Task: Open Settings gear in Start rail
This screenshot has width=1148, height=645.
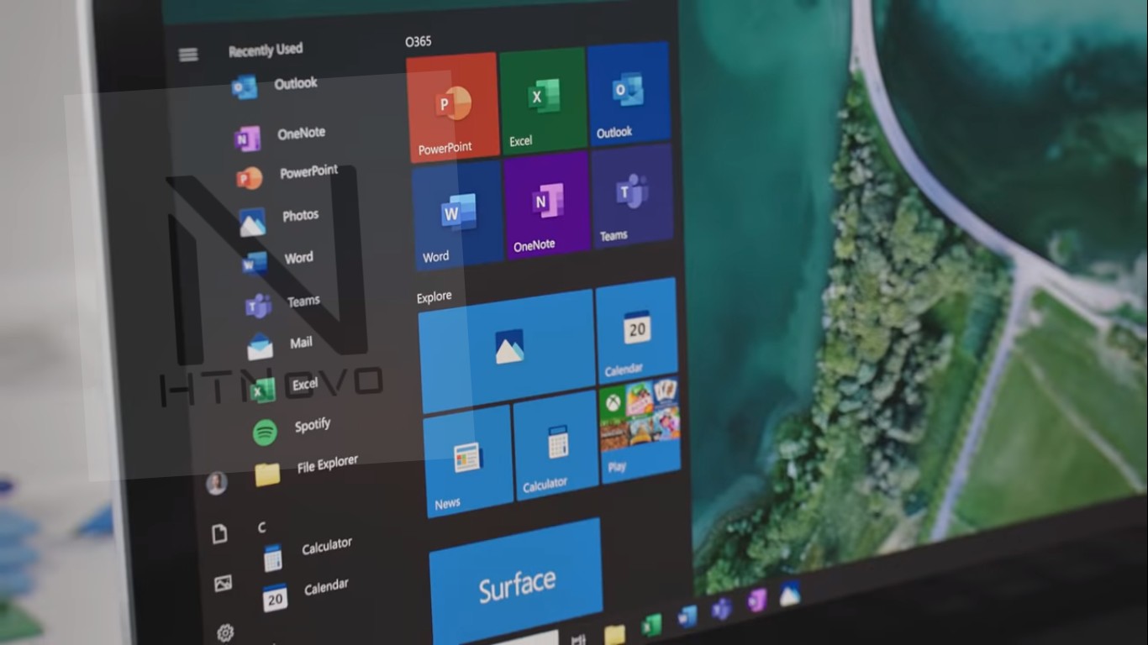Action: click(x=225, y=632)
